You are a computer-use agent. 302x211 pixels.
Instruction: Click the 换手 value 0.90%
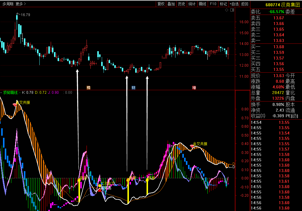click(x=278, y=105)
